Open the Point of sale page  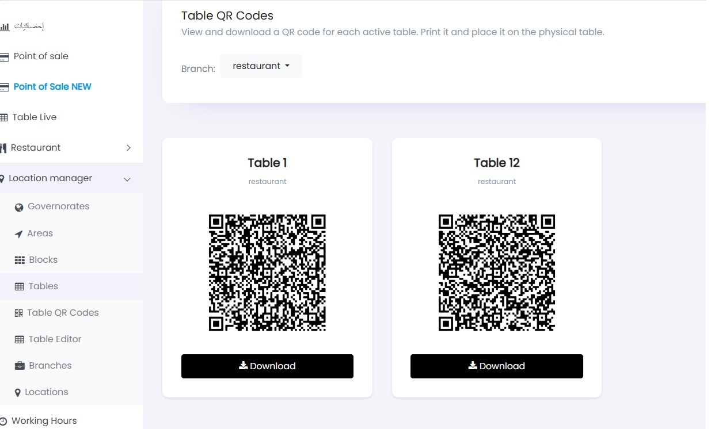[41, 56]
